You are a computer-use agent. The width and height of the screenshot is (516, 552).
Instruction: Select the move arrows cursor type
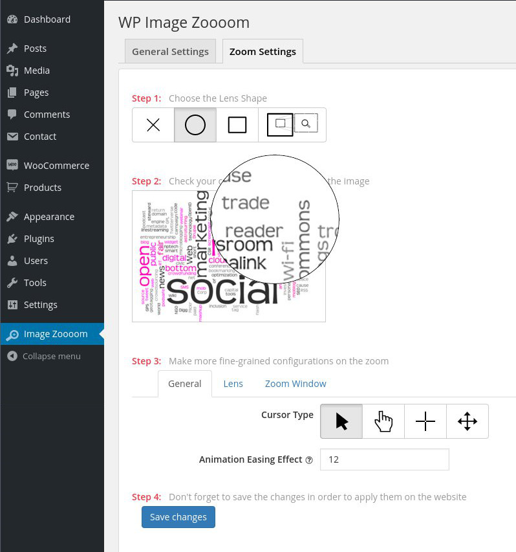coord(468,421)
